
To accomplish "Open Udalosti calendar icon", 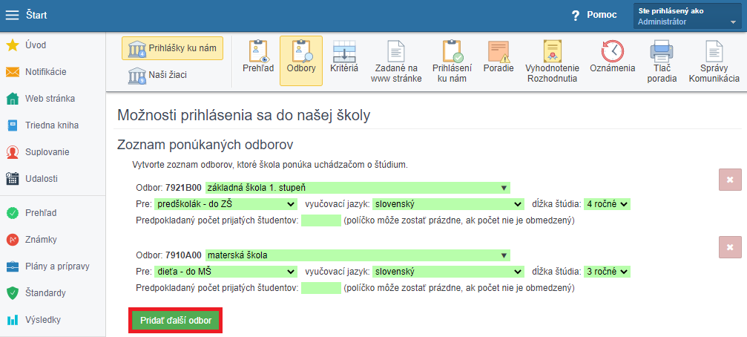I will 12,179.
